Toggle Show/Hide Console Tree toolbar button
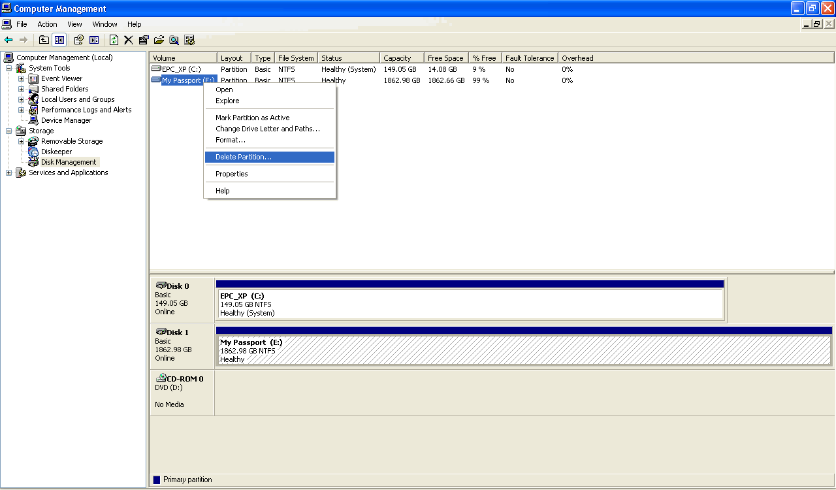The image size is (836, 490). point(59,40)
